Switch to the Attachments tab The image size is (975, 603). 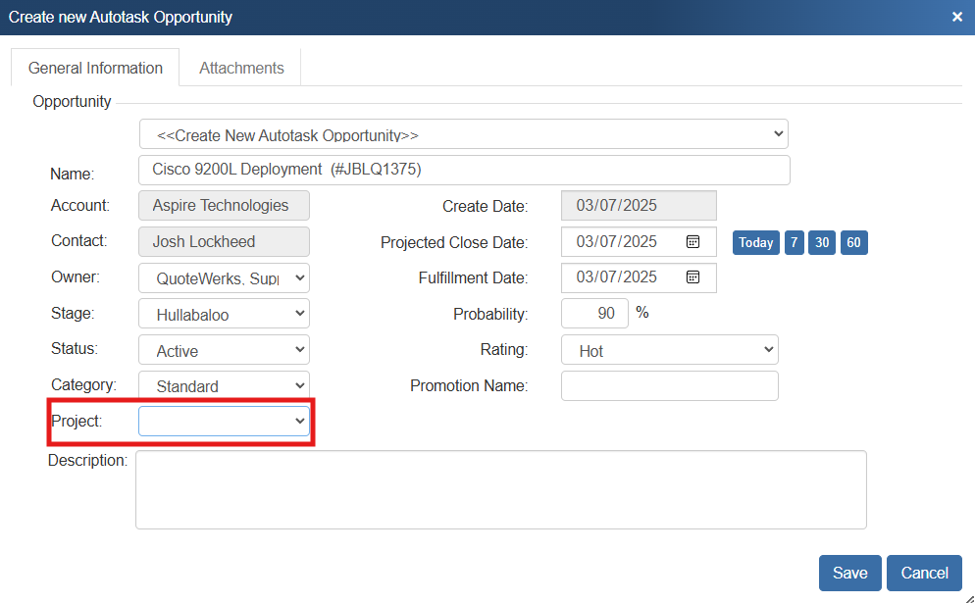coord(241,68)
